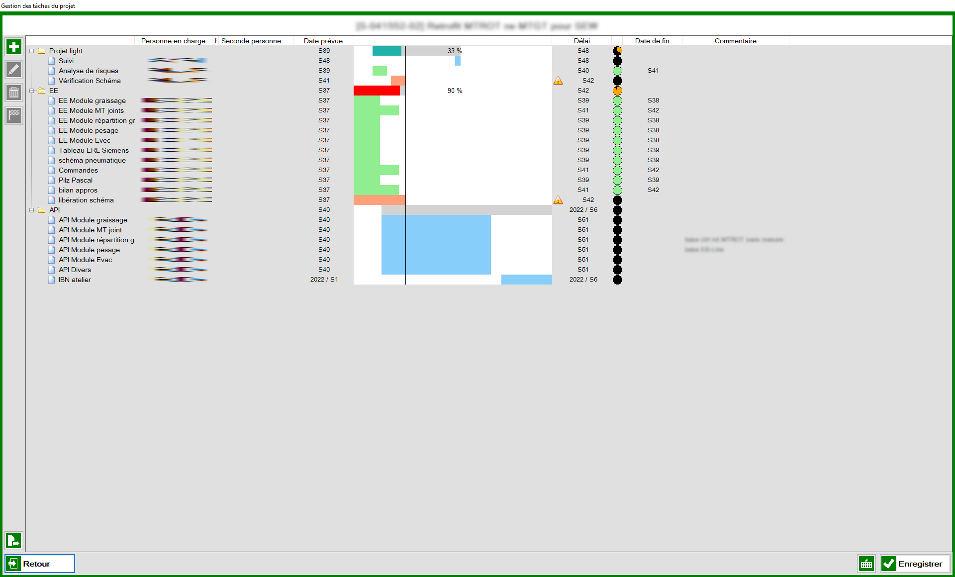
Task: Click the trash delete task icon
Action: (x=14, y=93)
